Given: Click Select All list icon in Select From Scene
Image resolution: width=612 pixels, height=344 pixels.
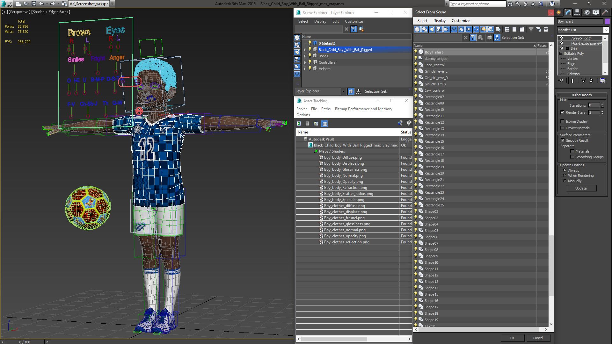Looking at the screenshot, I should [507, 29].
